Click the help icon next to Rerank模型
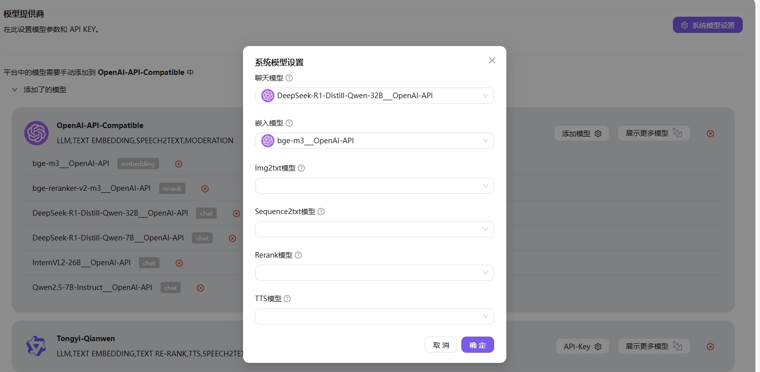This screenshot has height=372, width=760. click(298, 255)
